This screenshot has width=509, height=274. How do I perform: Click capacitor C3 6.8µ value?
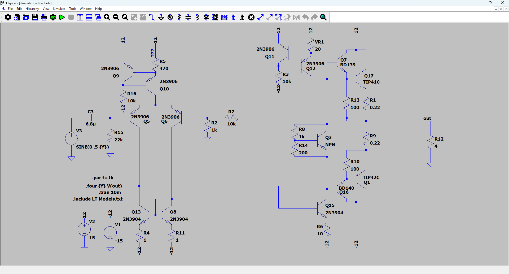coord(91,124)
